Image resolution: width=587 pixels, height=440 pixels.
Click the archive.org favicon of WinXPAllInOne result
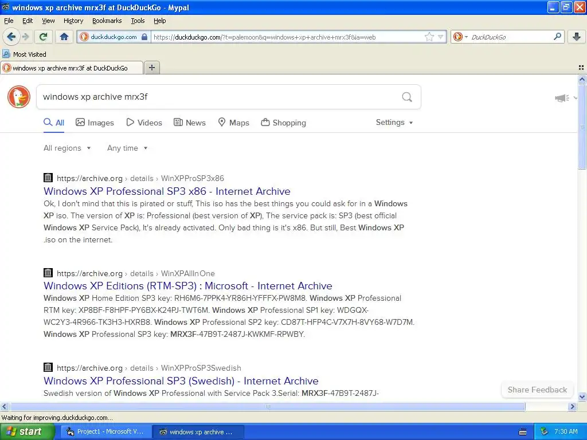pos(48,273)
